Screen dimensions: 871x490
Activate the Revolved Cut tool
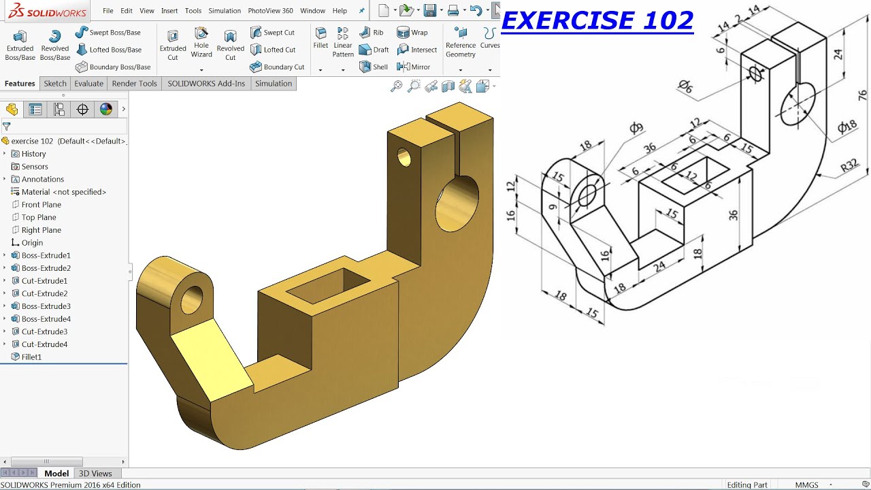tap(231, 46)
